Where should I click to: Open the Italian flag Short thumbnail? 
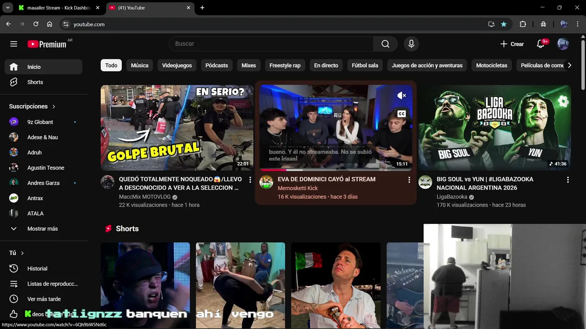tap(336, 286)
